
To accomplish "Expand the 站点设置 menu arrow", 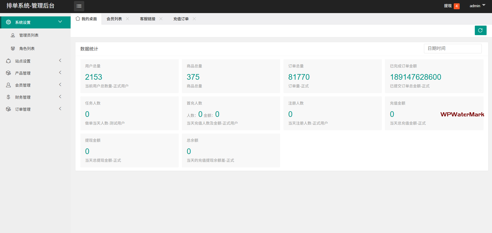I will tap(60, 61).
